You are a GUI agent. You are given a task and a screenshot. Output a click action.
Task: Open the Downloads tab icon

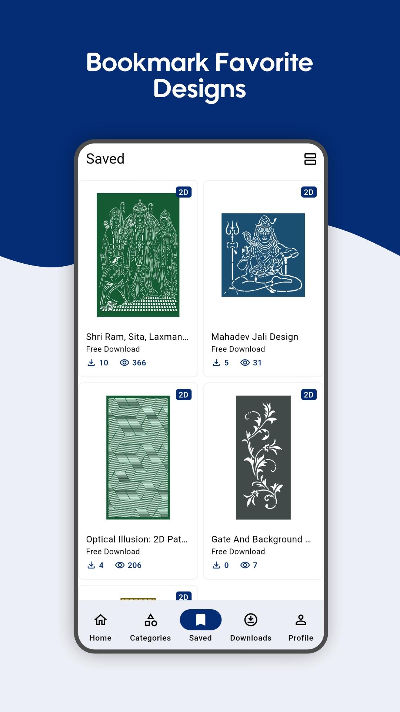point(251,620)
